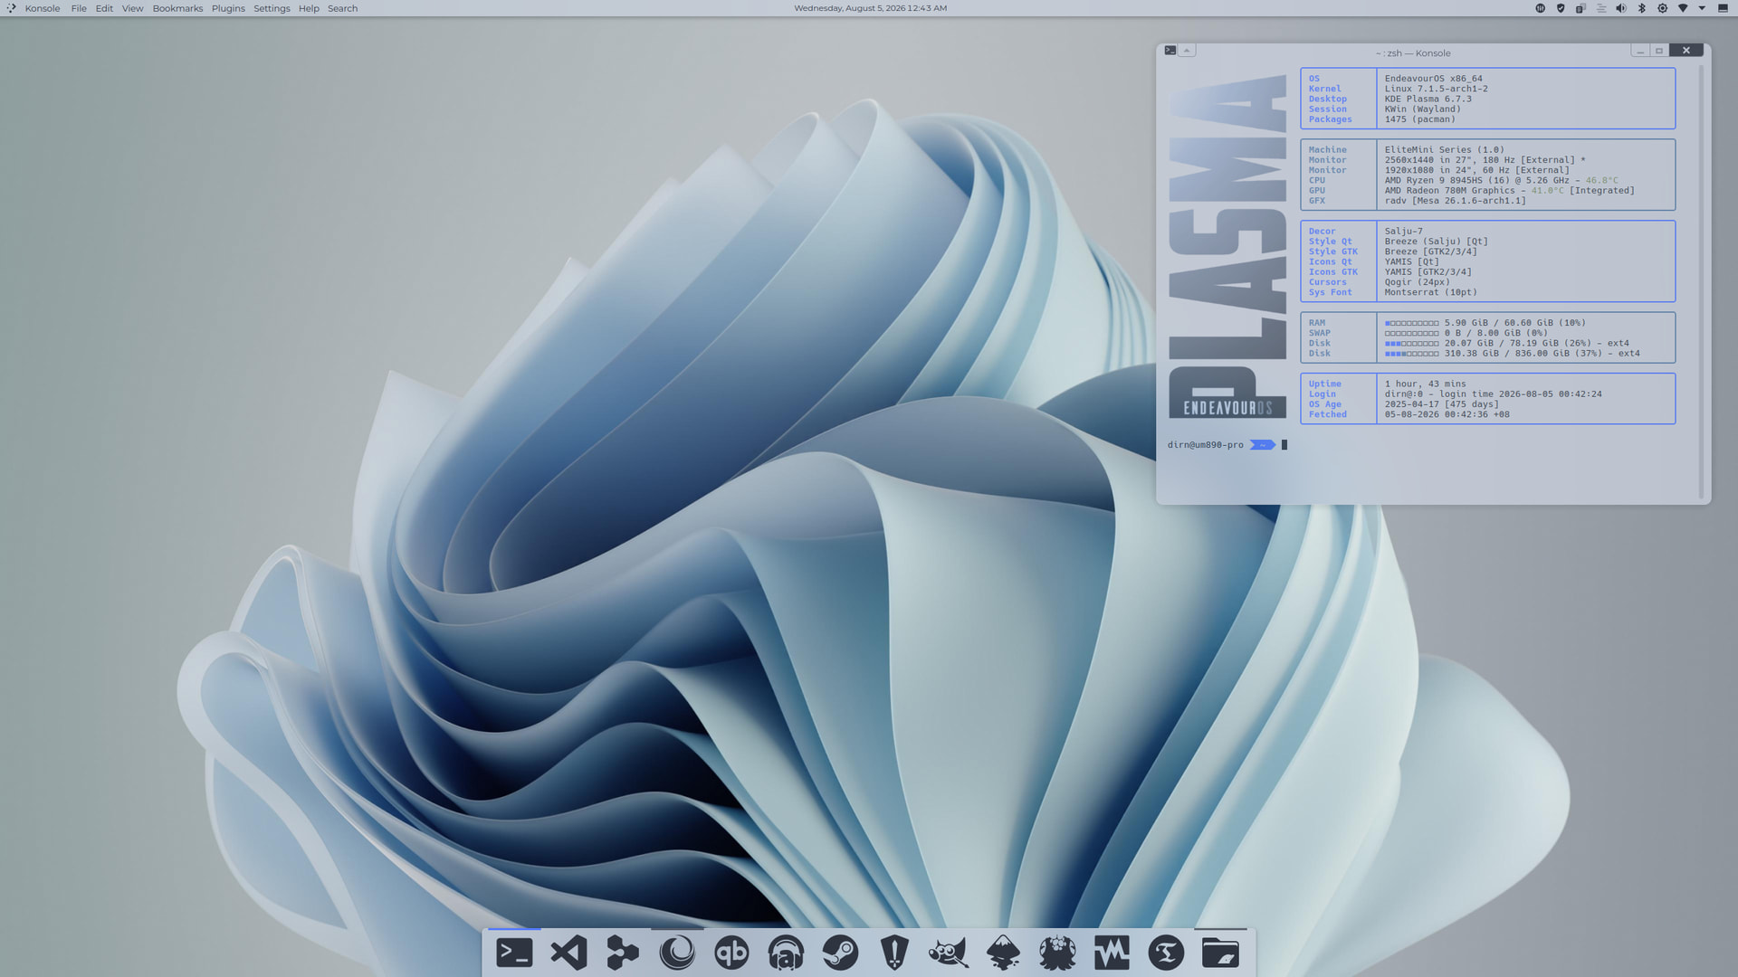Click the up-arrow button in Konsole title bar

[x=1187, y=51]
